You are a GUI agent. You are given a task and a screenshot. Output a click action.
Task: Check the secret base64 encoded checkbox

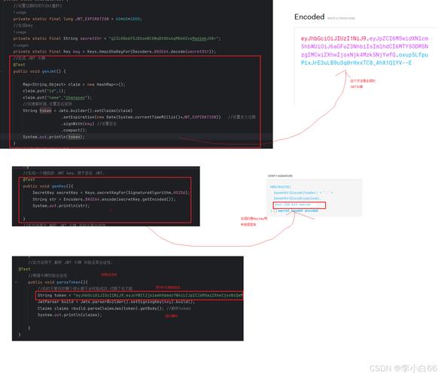coord(275,211)
